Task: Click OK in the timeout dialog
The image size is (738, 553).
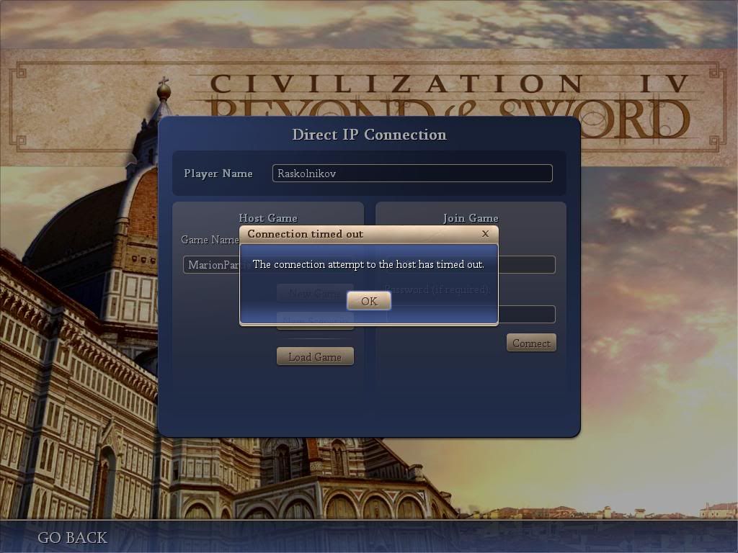Action: coord(369,301)
